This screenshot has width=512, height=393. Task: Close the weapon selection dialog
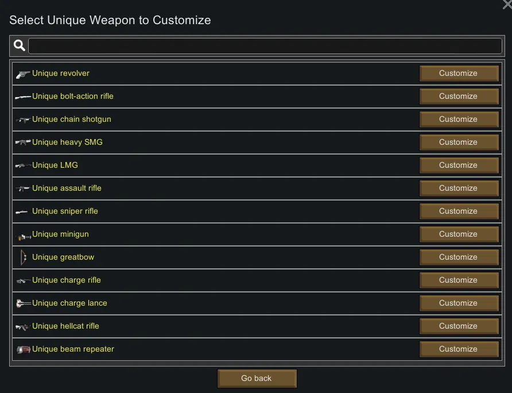click(x=507, y=4)
